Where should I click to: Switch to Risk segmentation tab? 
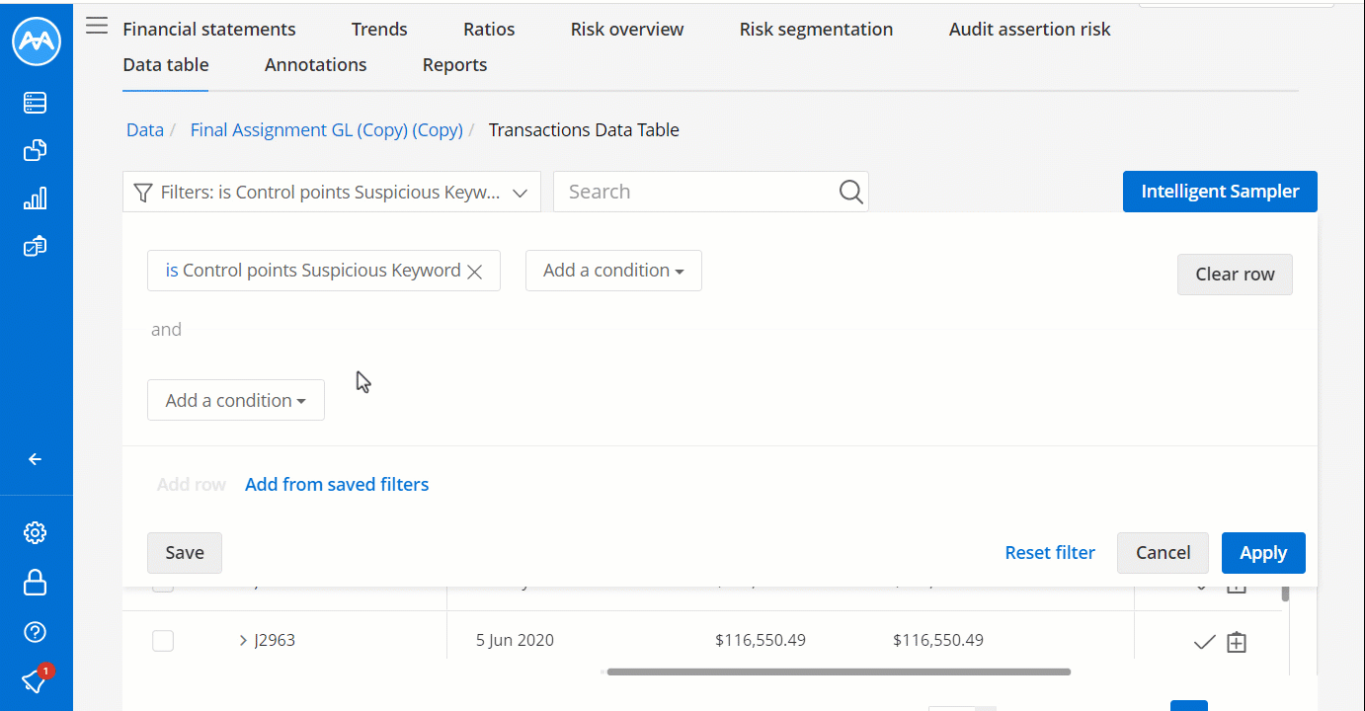(816, 29)
